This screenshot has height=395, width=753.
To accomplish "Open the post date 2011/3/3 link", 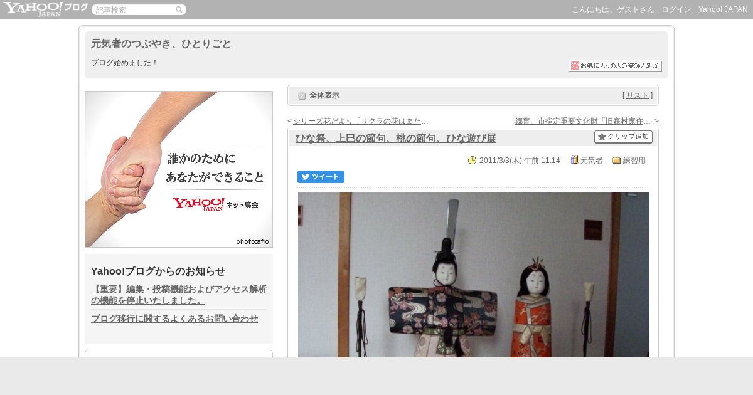I will tap(520, 161).
